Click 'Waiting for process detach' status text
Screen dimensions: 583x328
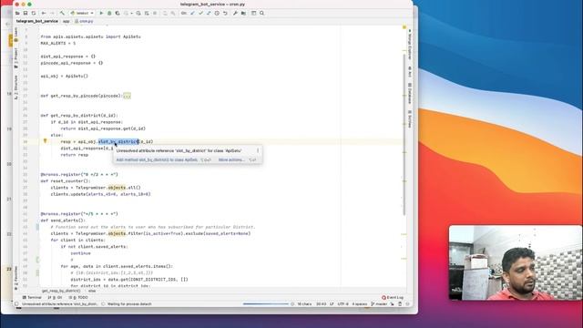click(x=129, y=304)
